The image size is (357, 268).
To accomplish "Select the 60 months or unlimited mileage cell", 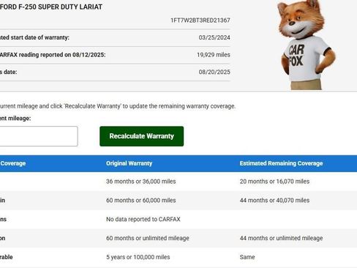I will [148, 238].
